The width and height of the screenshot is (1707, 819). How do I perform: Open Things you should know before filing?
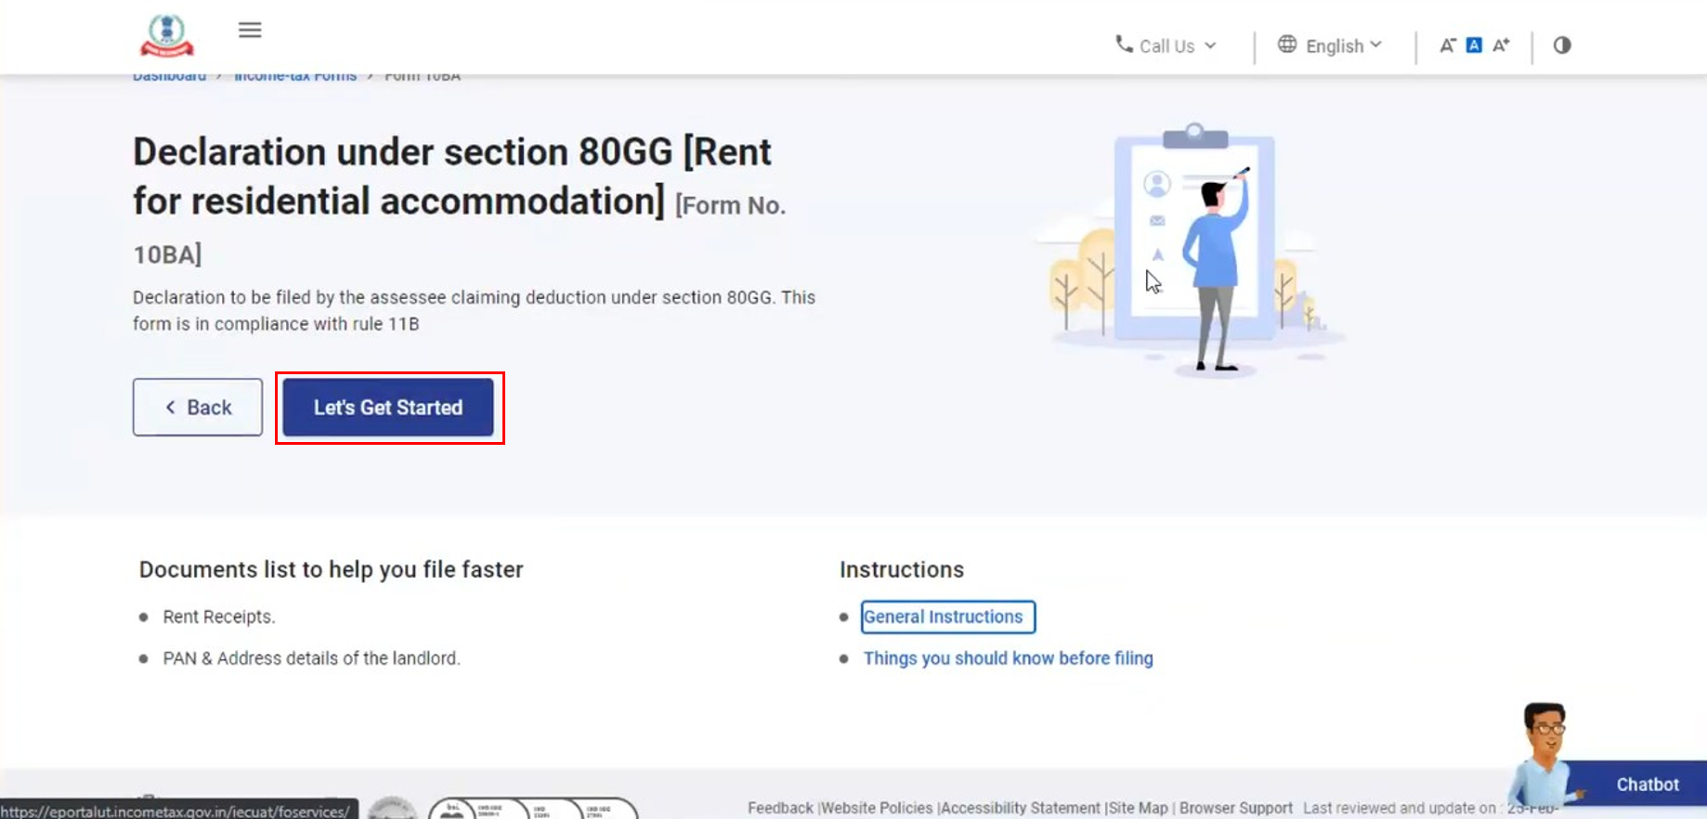click(x=1008, y=658)
